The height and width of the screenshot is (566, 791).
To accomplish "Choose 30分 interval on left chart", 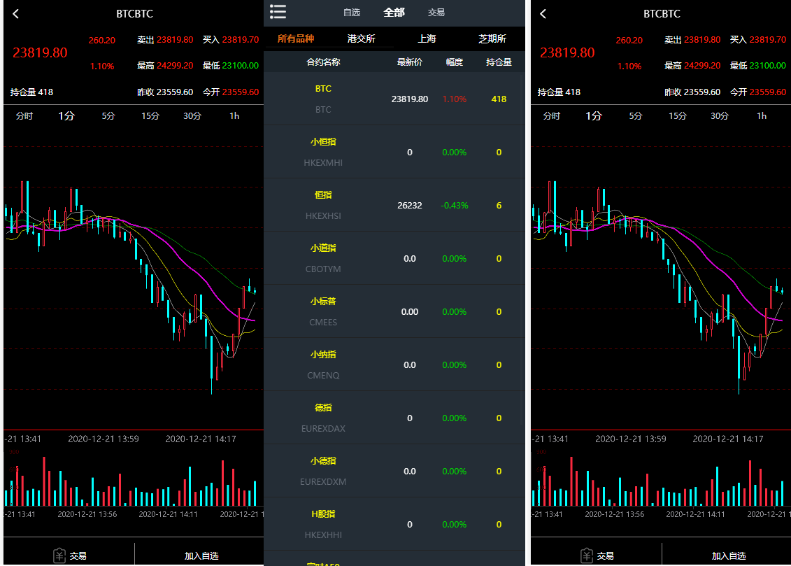I will tap(192, 116).
